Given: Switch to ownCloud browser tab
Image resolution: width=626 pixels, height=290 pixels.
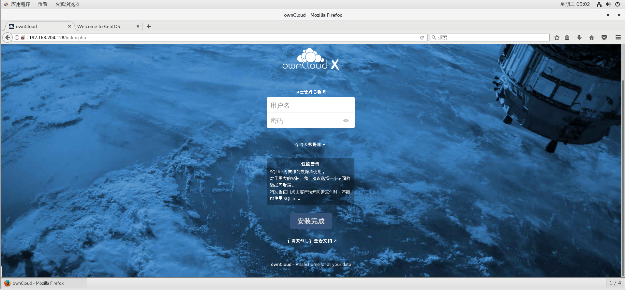Looking at the screenshot, I should [x=39, y=26].
